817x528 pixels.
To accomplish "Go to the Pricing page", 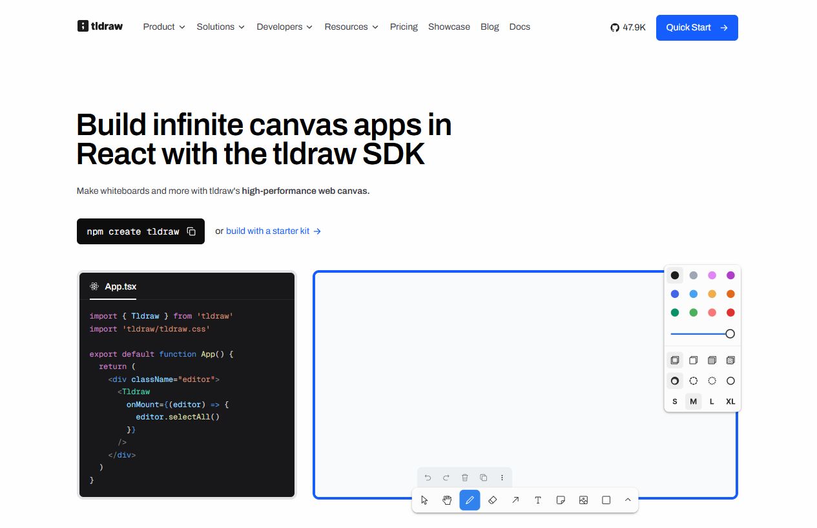I will pyautogui.click(x=404, y=26).
